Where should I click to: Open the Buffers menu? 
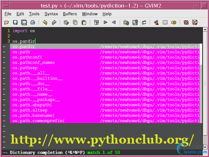(70, 14)
